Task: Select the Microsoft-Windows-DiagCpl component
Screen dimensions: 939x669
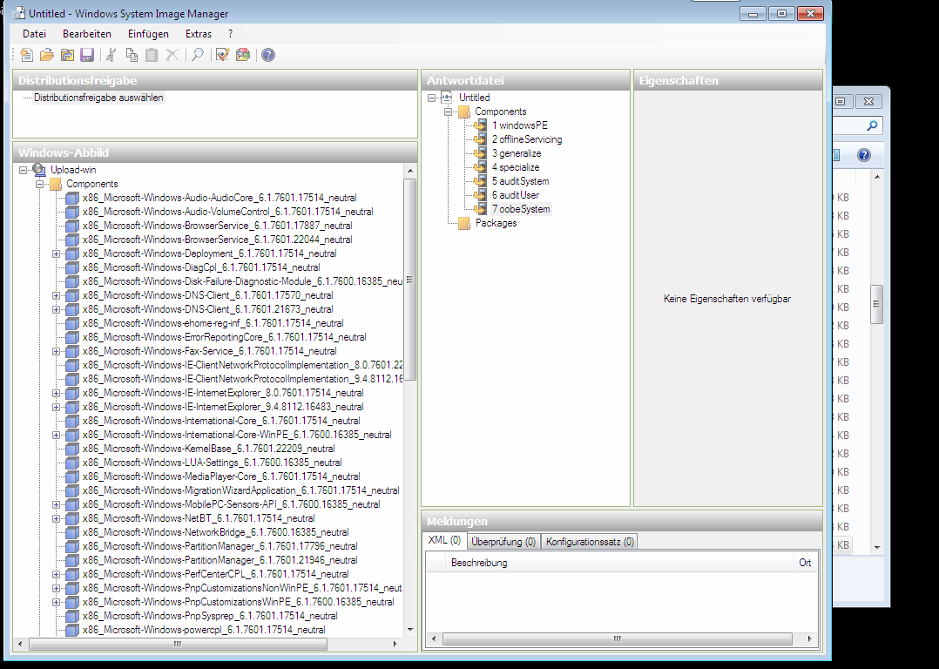Action: pyautogui.click(x=201, y=267)
